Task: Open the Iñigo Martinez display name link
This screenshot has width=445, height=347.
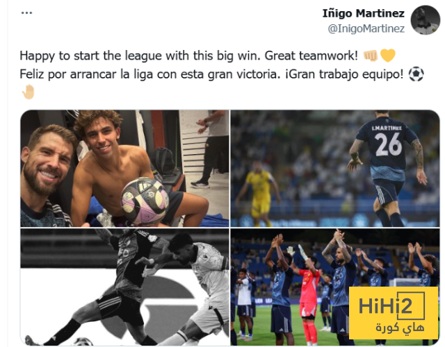Action: pyautogui.click(x=363, y=13)
